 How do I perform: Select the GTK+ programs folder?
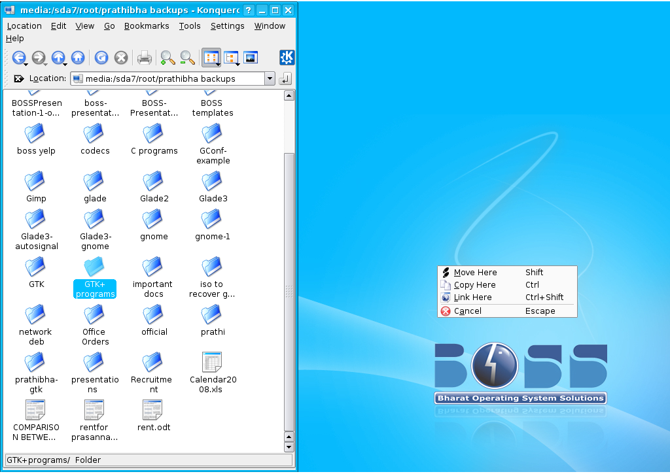point(95,278)
